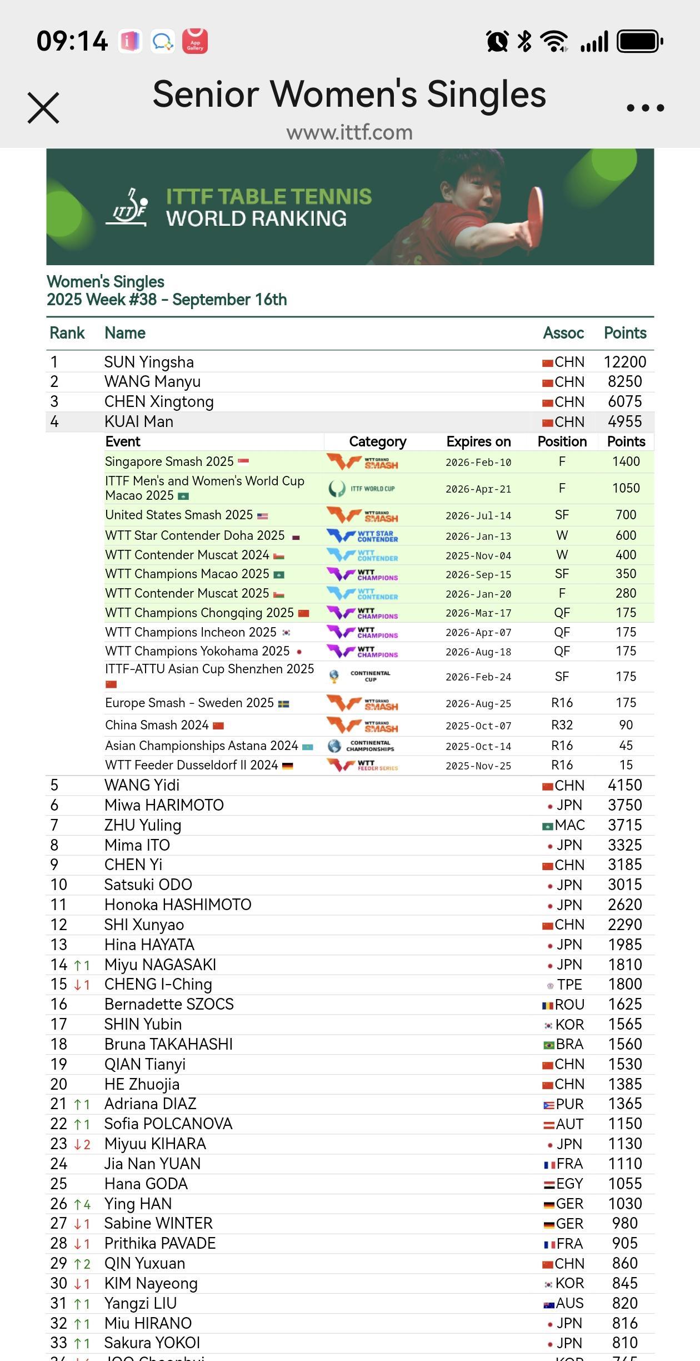Image resolution: width=700 pixels, height=1361 pixels.
Task: Select Satsuki ODO in the ranking list
Action: (x=350, y=885)
